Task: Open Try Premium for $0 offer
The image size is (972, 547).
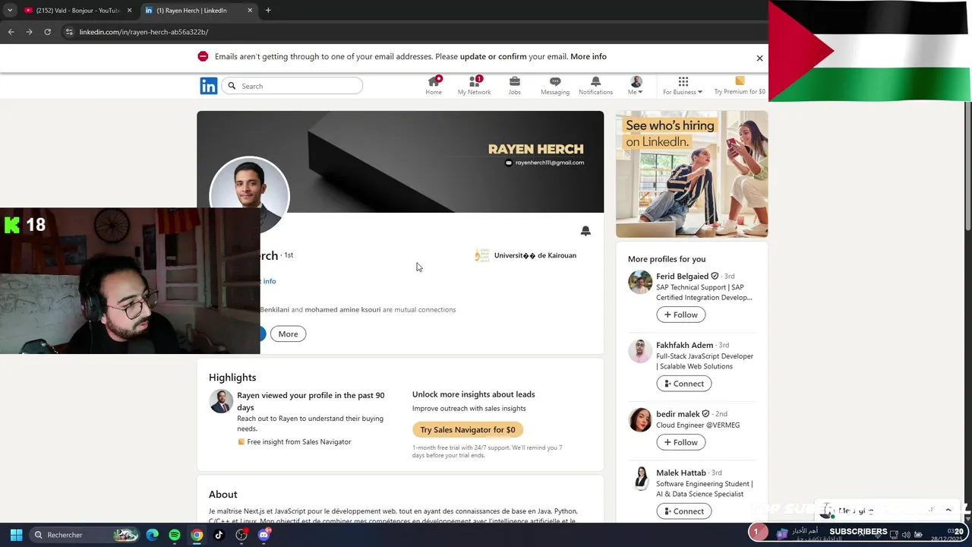Action: pyautogui.click(x=740, y=86)
